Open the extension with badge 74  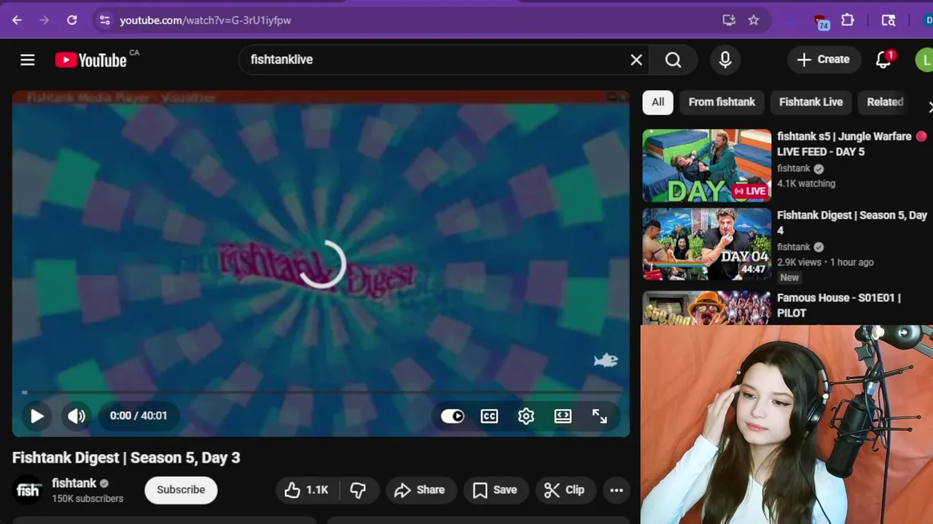821,22
